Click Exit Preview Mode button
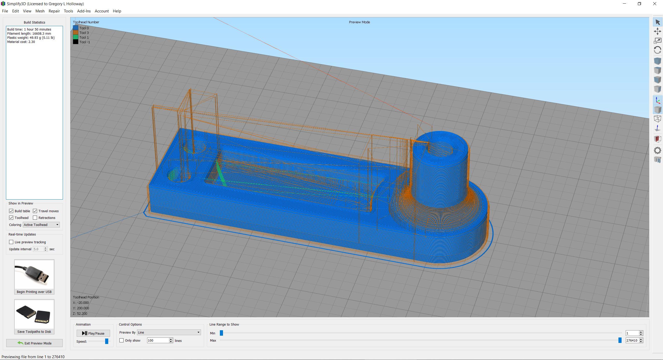 34,343
